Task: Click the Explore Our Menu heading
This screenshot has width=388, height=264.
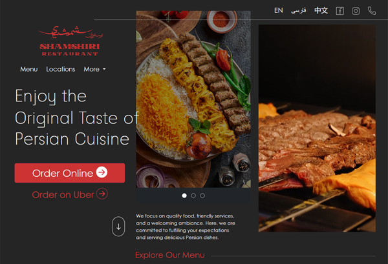Action: pos(170,255)
